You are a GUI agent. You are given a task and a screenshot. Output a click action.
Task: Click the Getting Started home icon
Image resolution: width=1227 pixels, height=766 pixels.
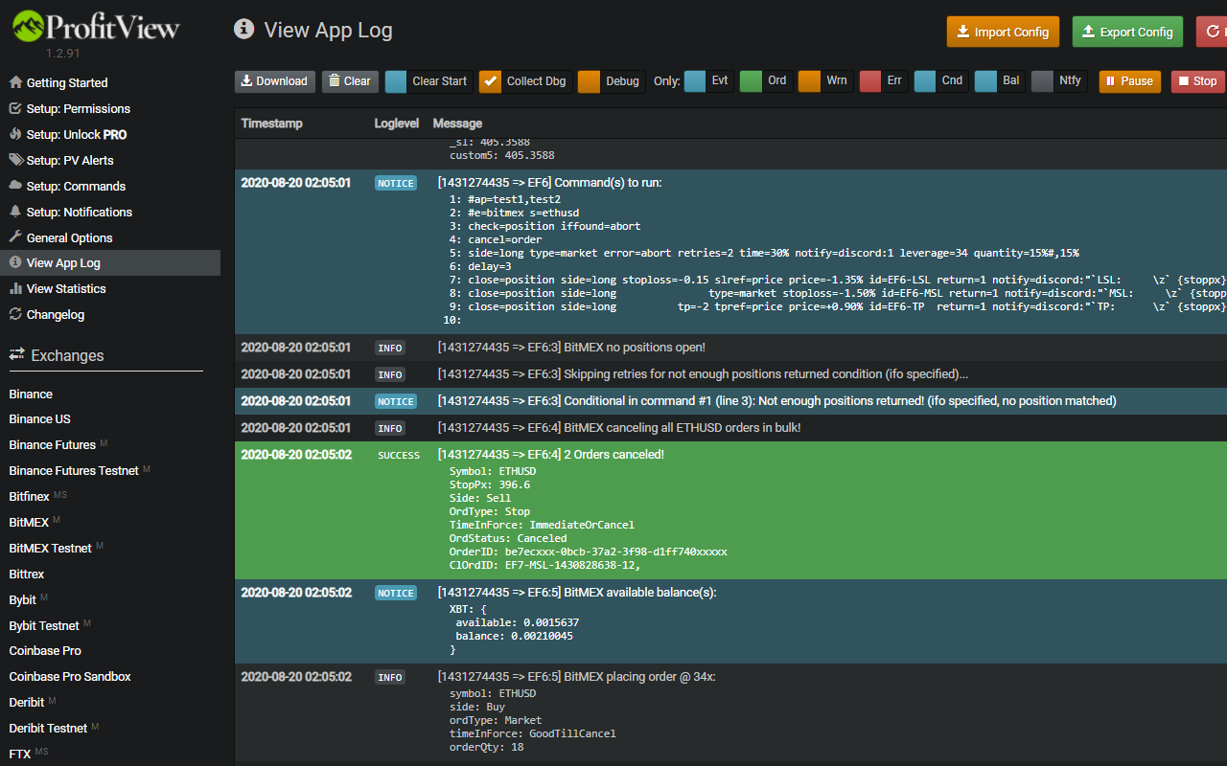click(x=15, y=82)
